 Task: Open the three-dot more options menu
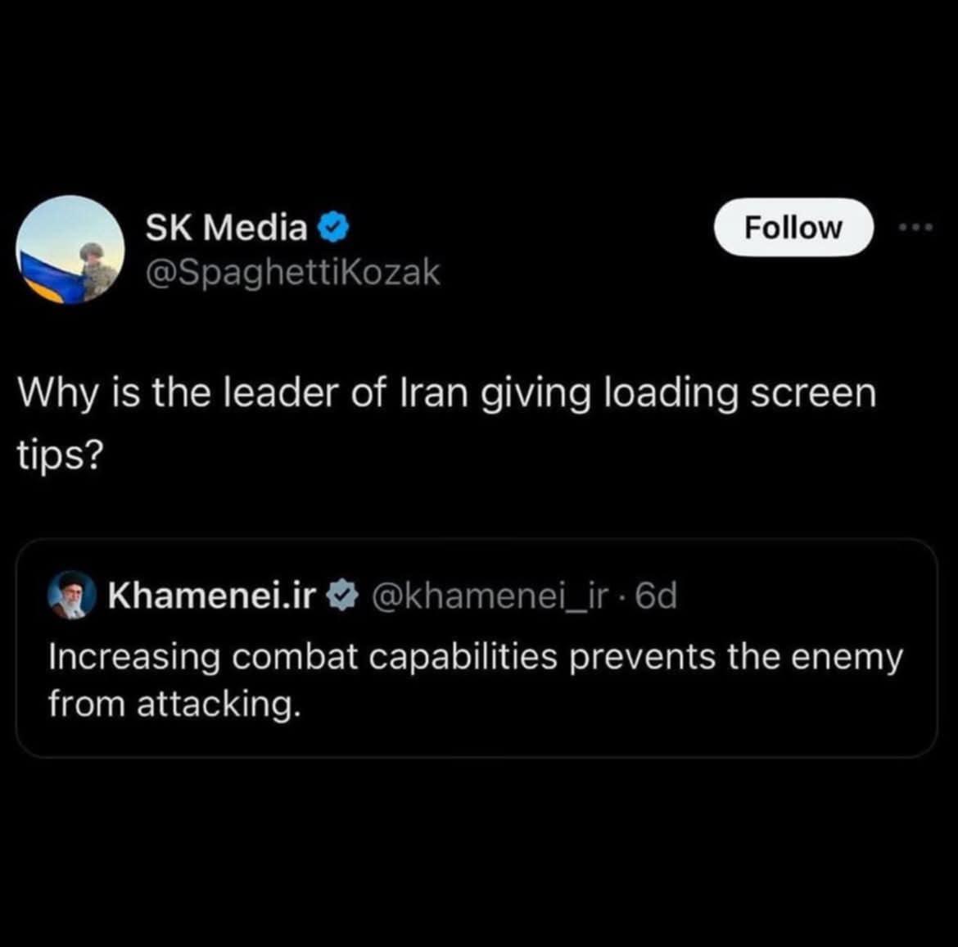[916, 228]
